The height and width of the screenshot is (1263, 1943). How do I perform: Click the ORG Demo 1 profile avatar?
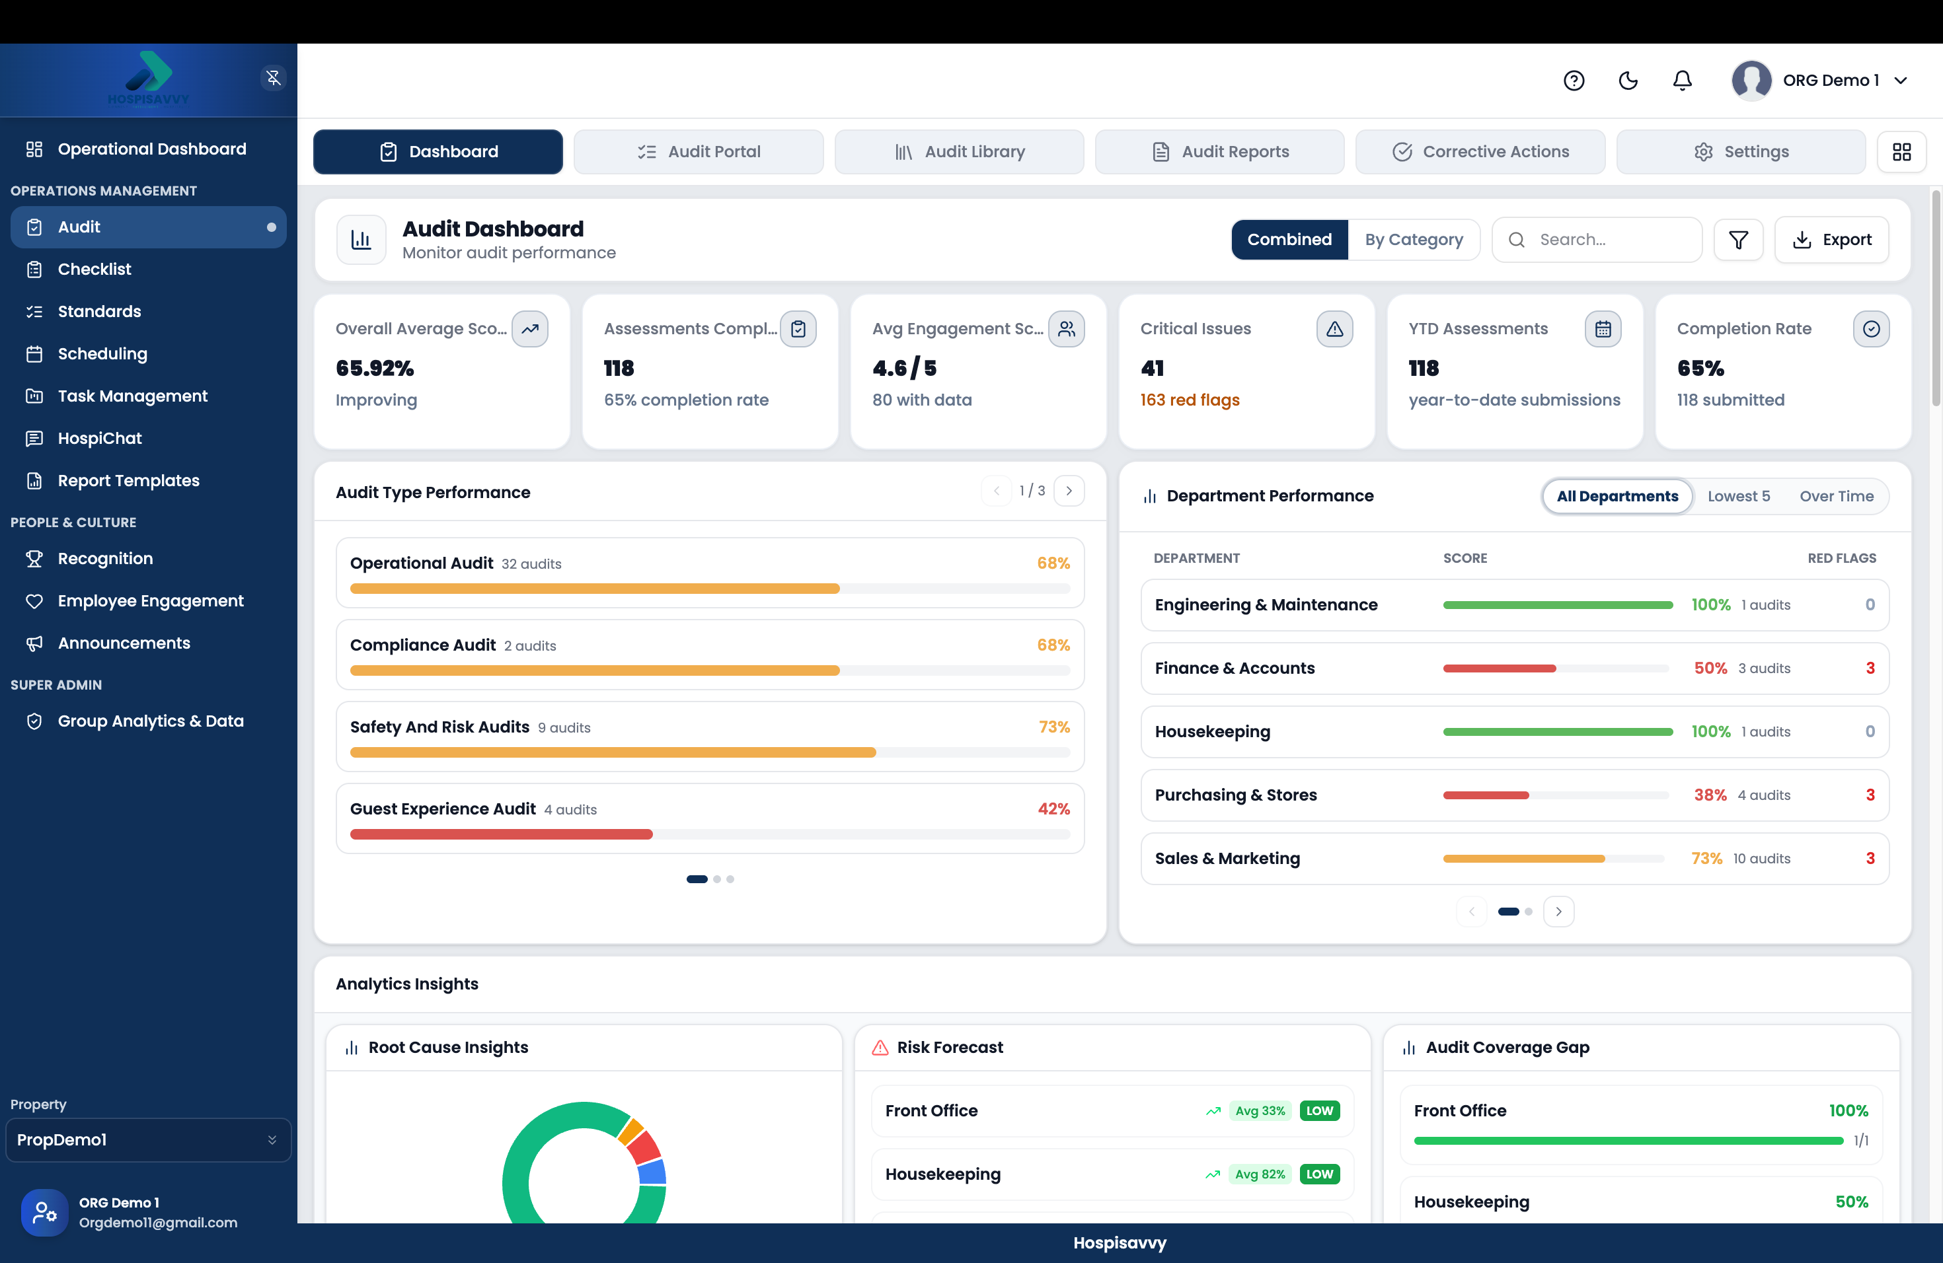coord(1751,80)
